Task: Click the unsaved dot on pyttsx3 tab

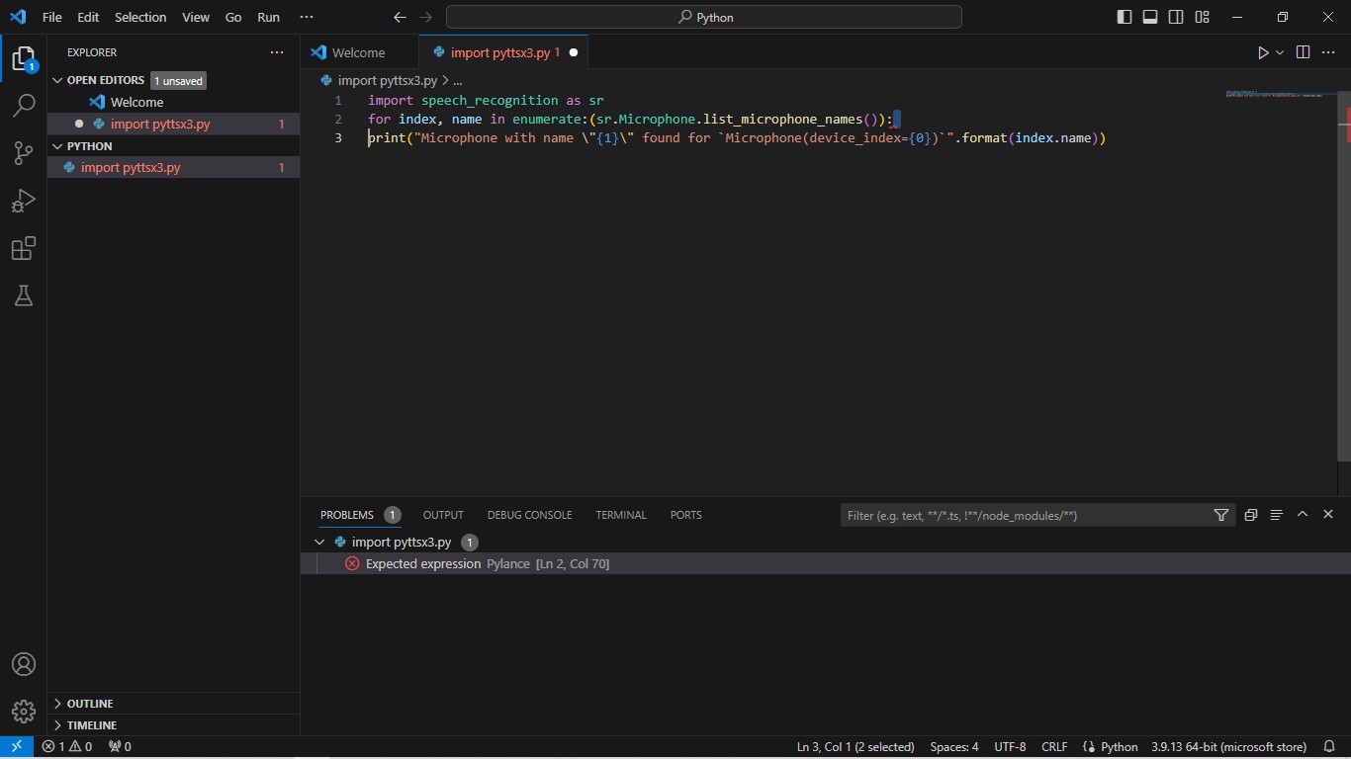Action: pyautogui.click(x=573, y=52)
